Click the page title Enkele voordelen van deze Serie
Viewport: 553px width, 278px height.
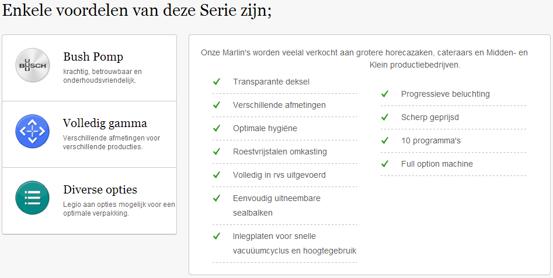point(137,10)
